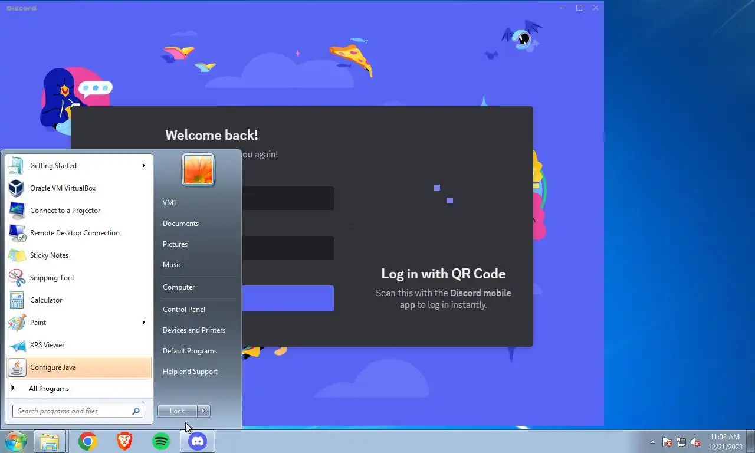Launch Google Chrome from the taskbar
This screenshot has height=453, width=755.
click(x=88, y=441)
